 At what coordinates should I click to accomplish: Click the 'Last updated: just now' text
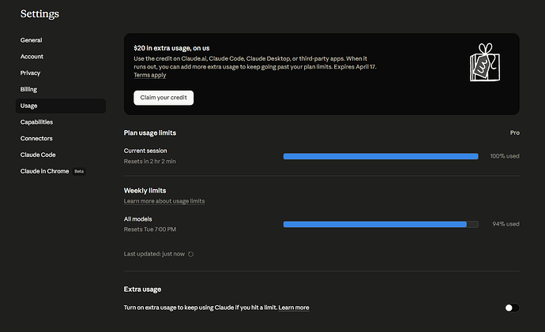154,254
